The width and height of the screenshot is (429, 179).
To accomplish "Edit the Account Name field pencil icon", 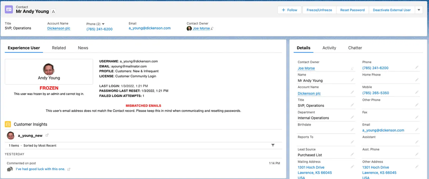I will click(352, 92).
